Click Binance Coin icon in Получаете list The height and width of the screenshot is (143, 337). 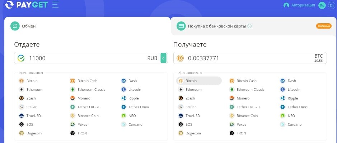click(232, 116)
